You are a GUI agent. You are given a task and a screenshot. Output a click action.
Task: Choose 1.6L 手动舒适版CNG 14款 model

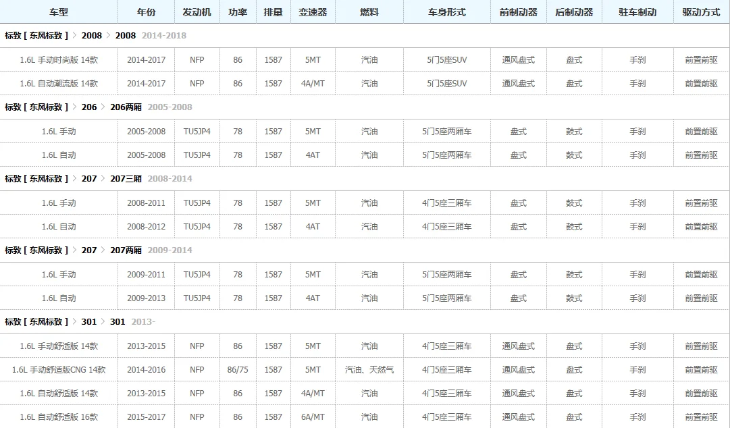[59, 370]
